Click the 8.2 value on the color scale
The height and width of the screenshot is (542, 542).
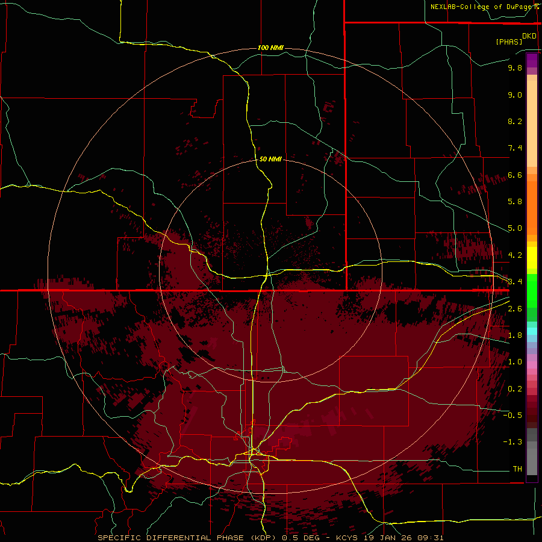(x=515, y=121)
